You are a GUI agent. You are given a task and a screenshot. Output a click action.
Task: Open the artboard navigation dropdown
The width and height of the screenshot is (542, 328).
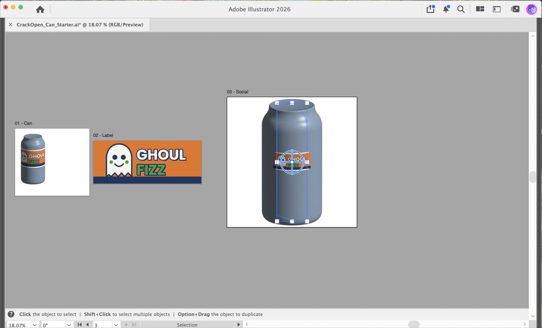tap(116, 325)
